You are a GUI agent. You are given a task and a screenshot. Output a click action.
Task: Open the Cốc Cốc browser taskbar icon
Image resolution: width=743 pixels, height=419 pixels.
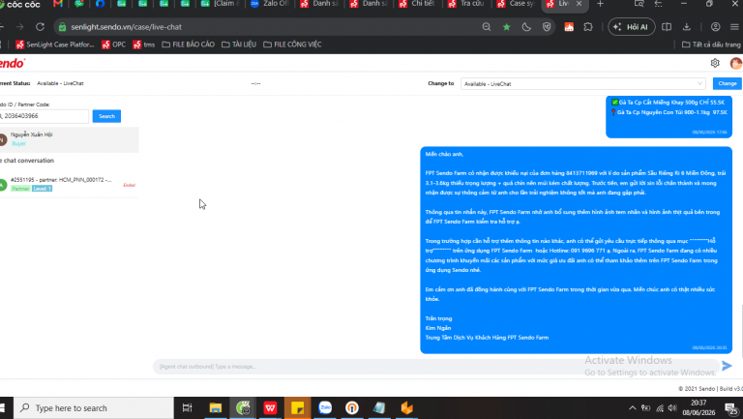coord(243,408)
